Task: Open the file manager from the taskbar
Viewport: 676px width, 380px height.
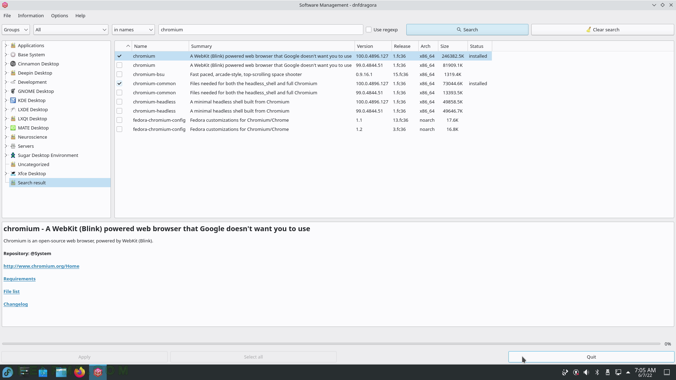Action: (61, 372)
